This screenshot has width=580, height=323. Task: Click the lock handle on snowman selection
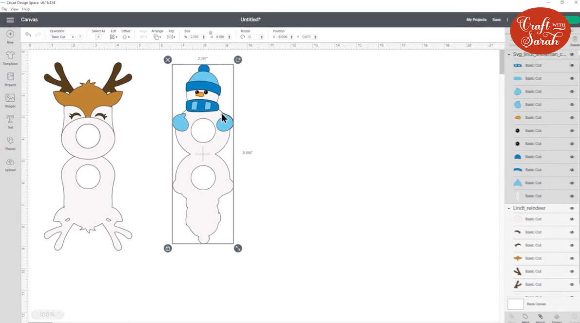[168, 249]
